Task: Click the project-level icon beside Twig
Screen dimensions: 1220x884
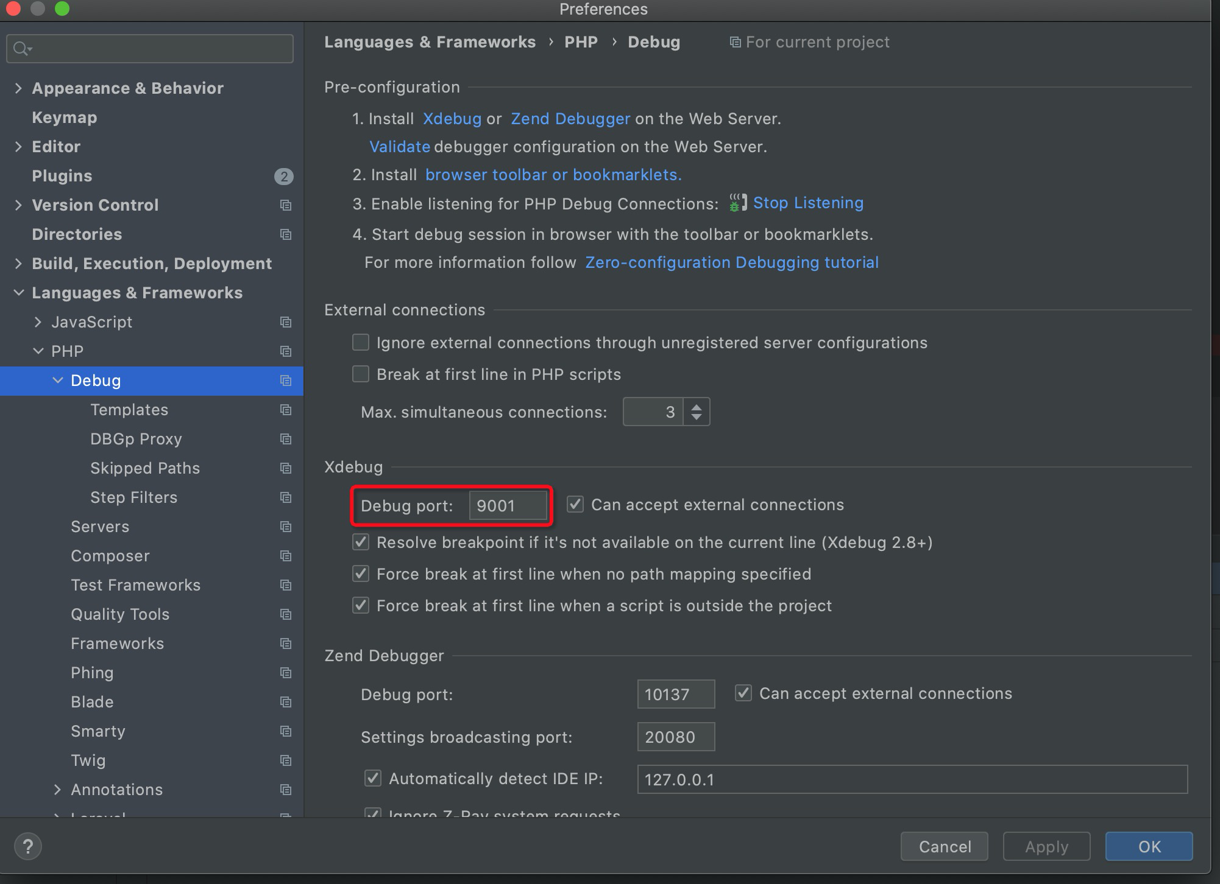Action: point(285,760)
